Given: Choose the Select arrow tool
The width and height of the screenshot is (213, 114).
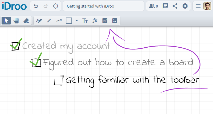Looking at the screenshot, I should (6, 21).
